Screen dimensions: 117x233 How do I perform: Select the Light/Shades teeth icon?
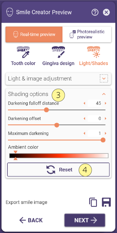[x=94, y=52]
